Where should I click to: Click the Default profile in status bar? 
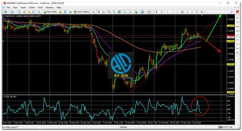(123, 127)
